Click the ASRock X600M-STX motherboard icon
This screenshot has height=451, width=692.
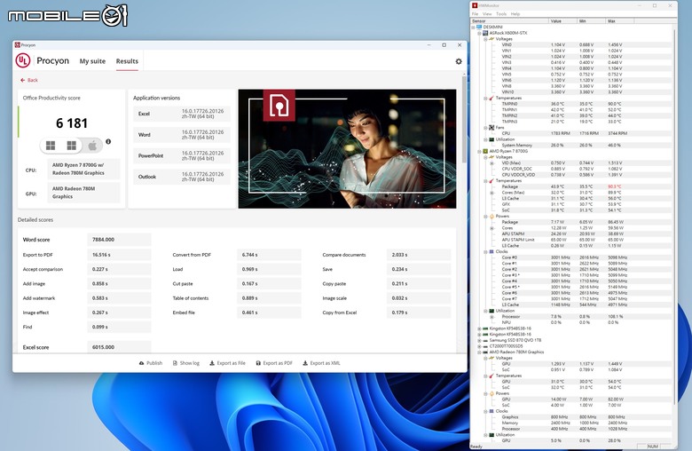click(x=485, y=33)
